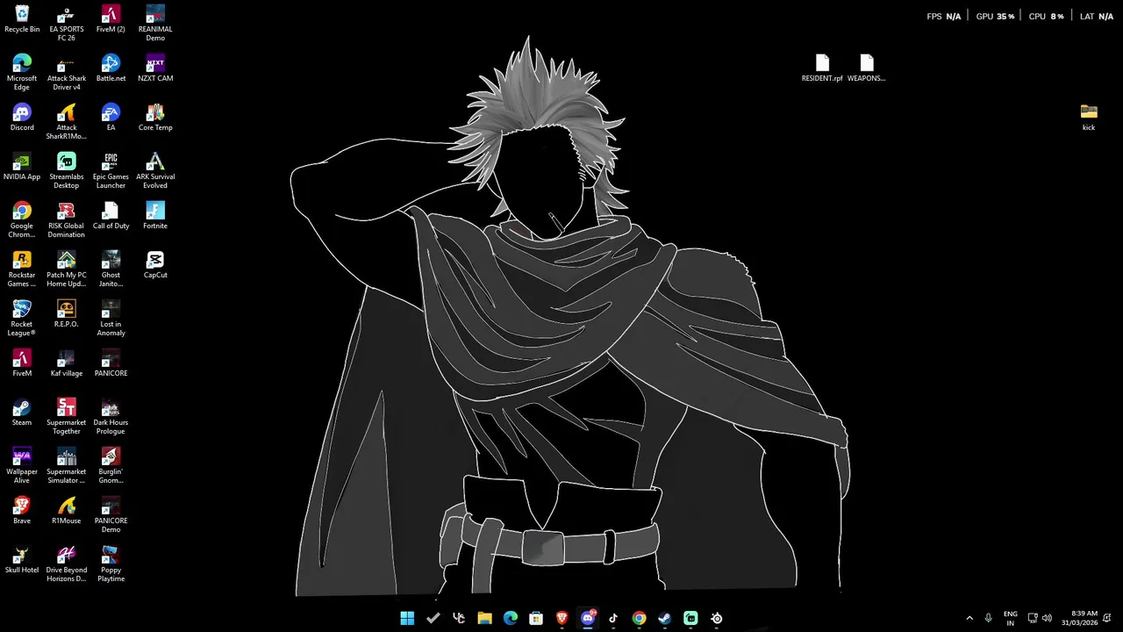
Task: Select the Kaf village desktop icon
Action: (x=67, y=363)
